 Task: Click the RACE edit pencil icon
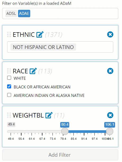33,71
